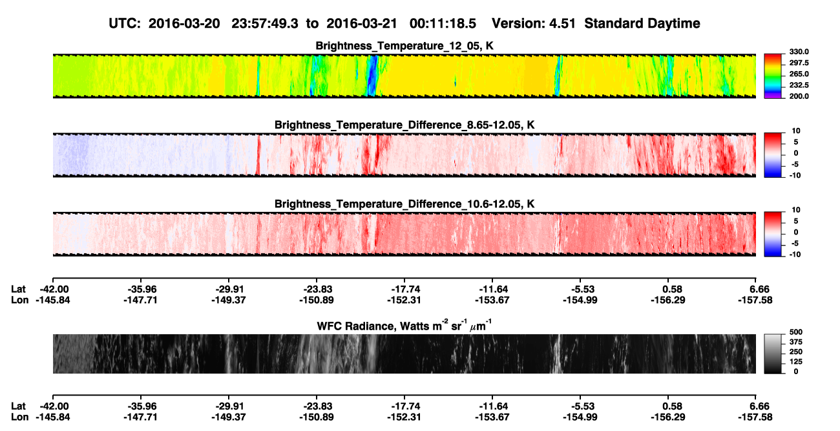Select the Brightness_Temperature_12_05 image strip
The image size is (840, 431).
(404, 76)
